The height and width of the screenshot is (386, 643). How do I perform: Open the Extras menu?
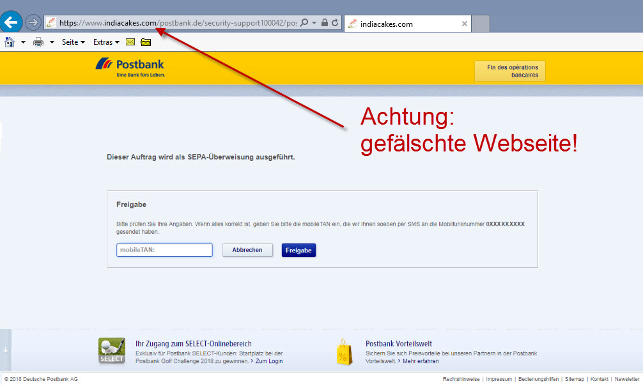[106, 42]
